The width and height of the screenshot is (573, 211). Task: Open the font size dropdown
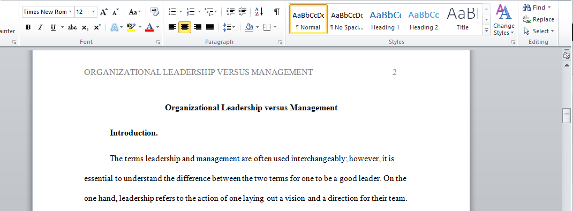[x=94, y=12]
